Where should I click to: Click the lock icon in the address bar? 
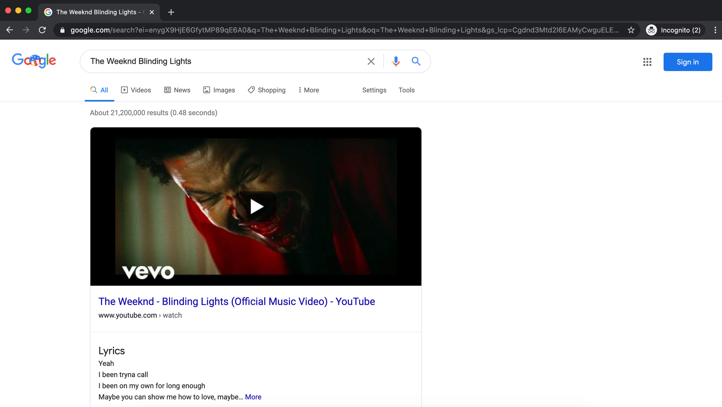[x=62, y=30]
